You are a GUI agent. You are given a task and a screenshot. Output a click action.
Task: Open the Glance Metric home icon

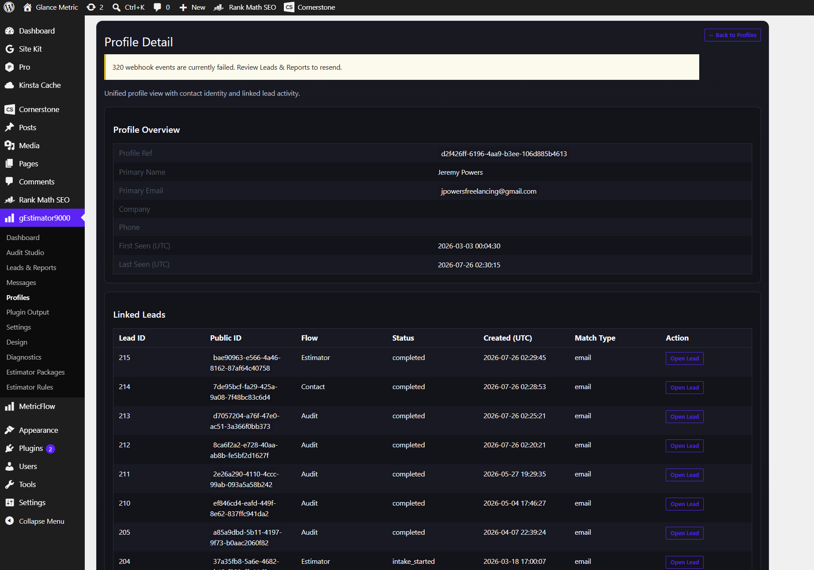coord(27,7)
